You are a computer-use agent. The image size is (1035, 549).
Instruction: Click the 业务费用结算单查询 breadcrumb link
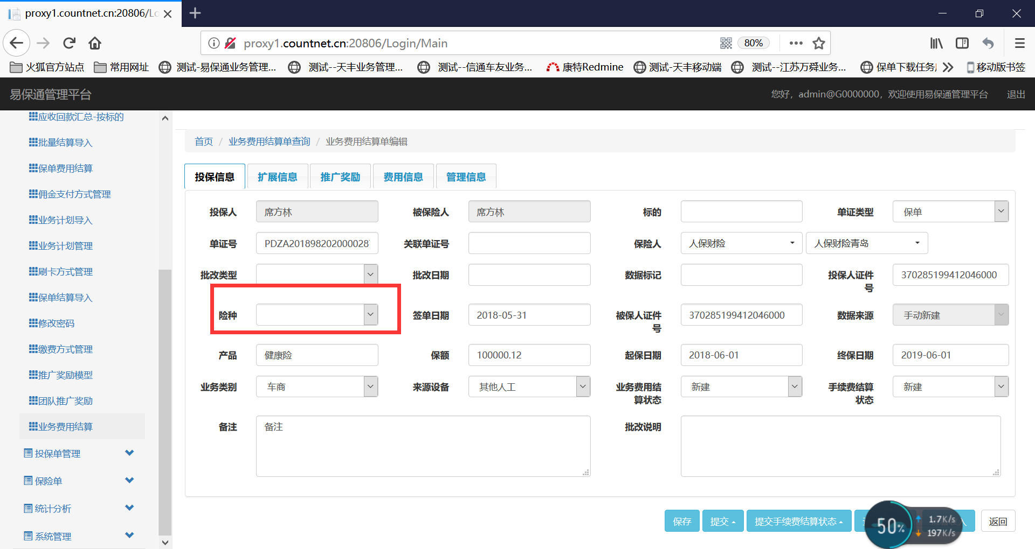coord(269,142)
